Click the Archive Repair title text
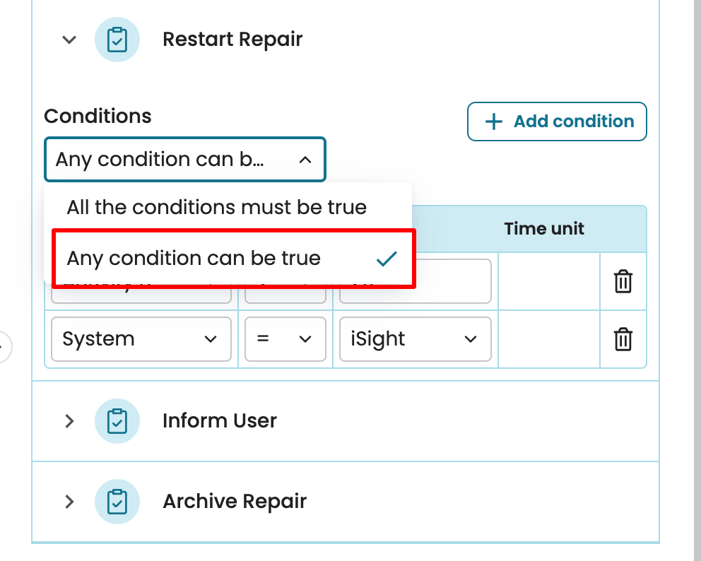Screen dimensions: 701x561 235,502
